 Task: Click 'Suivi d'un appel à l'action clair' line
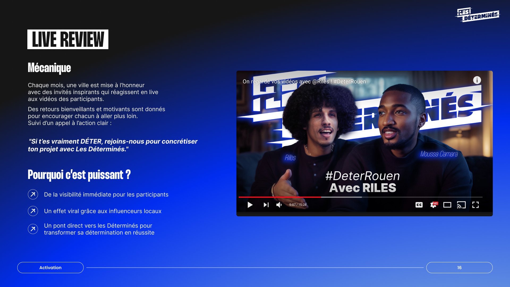coord(70,123)
